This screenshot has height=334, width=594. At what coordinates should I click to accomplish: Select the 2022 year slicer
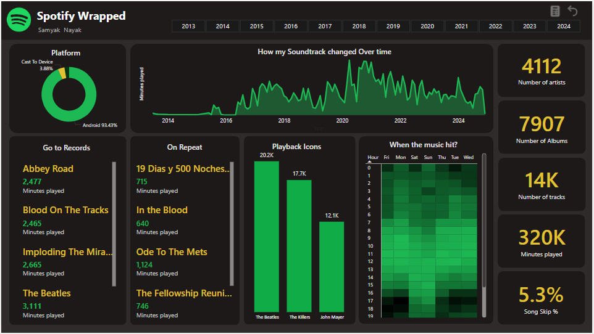click(x=495, y=26)
